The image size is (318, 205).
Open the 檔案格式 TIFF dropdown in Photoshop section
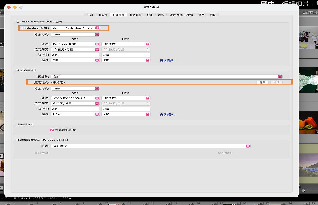75,34
